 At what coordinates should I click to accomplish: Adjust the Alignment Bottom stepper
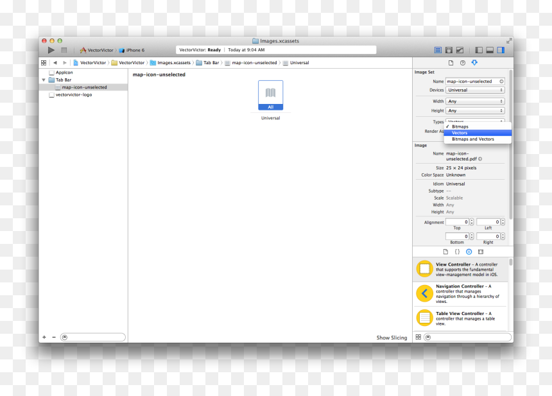[472, 237]
